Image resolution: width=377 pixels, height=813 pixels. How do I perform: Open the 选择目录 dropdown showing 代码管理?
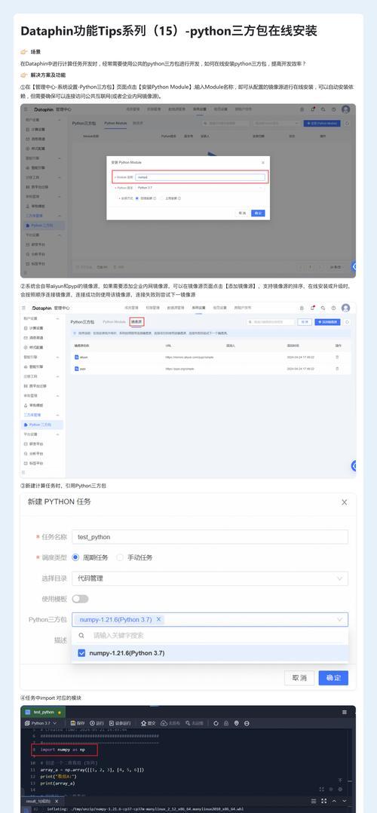coord(210,578)
